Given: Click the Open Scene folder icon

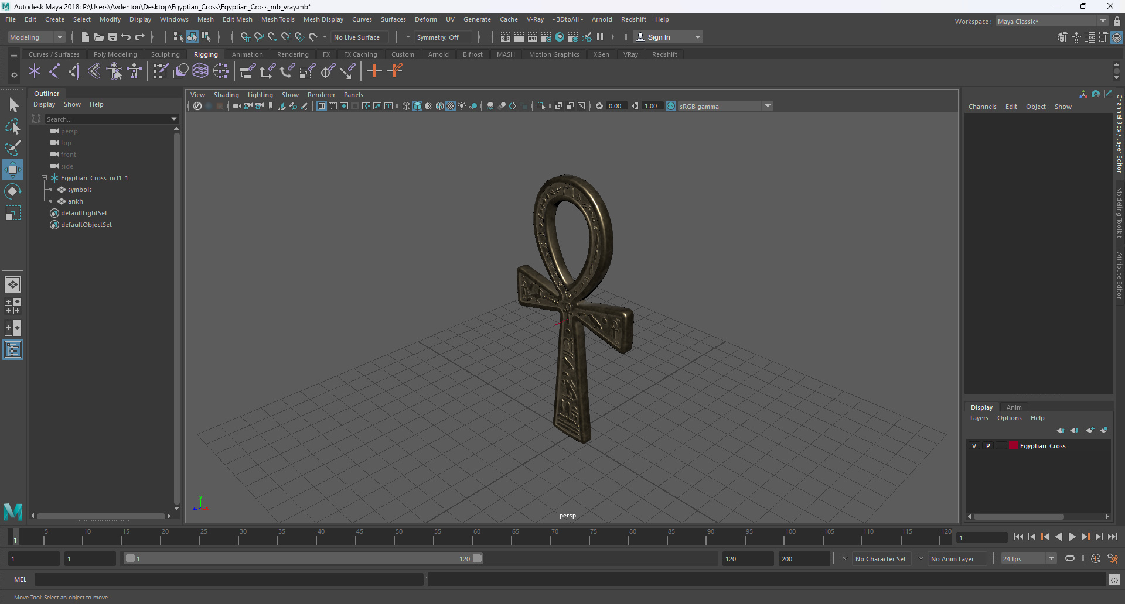Looking at the screenshot, I should [99, 37].
